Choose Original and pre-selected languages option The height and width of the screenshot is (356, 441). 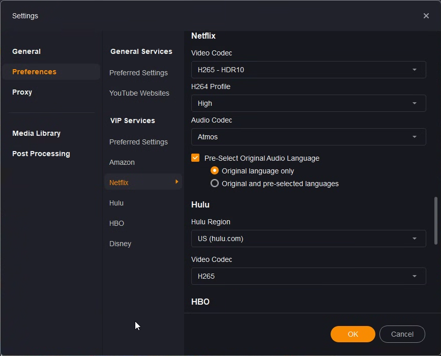(x=215, y=183)
